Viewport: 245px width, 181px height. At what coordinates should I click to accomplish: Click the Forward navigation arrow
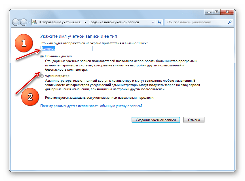tap(24, 22)
